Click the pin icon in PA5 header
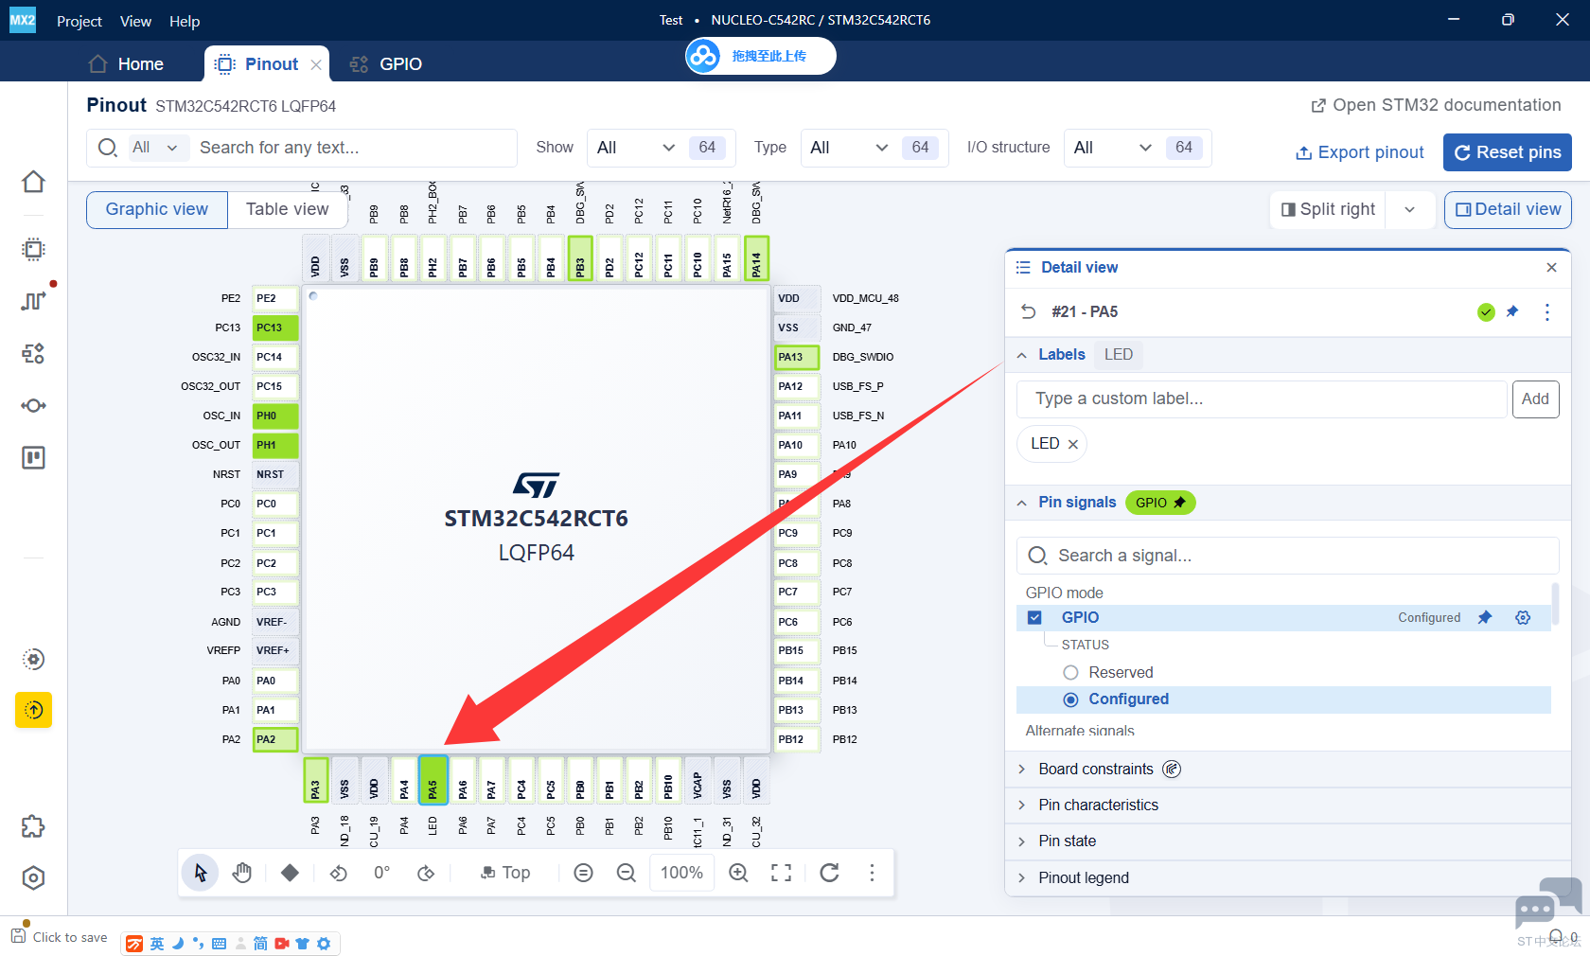The height and width of the screenshot is (956, 1590). click(x=1512, y=311)
